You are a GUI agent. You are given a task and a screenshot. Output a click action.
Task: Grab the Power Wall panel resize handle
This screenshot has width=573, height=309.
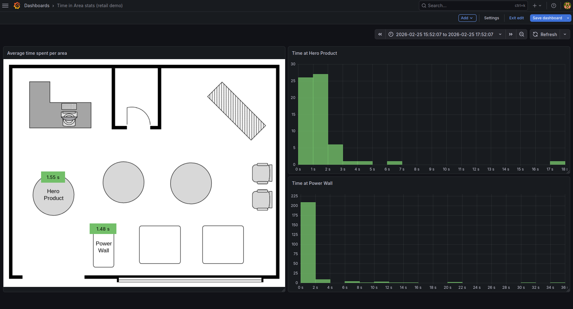pyautogui.click(x=568, y=290)
